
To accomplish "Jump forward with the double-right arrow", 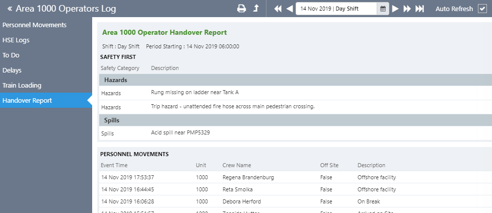I will tap(407, 9).
